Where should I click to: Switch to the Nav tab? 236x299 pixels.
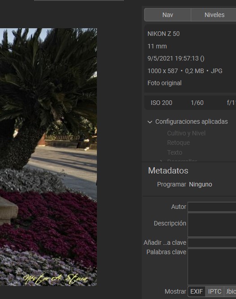coord(167,15)
